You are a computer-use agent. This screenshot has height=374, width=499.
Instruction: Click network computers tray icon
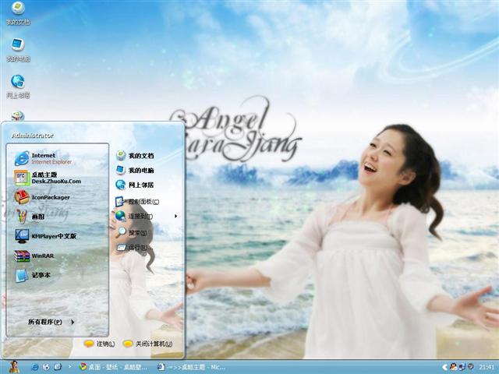[462, 367]
